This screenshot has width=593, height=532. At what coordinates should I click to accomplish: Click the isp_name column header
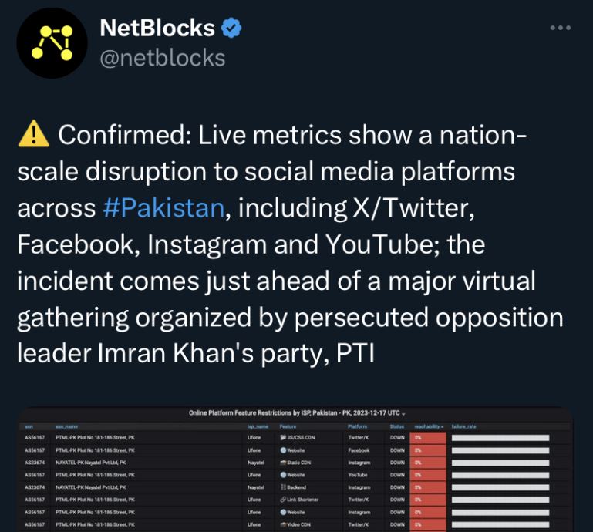pos(258,426)
